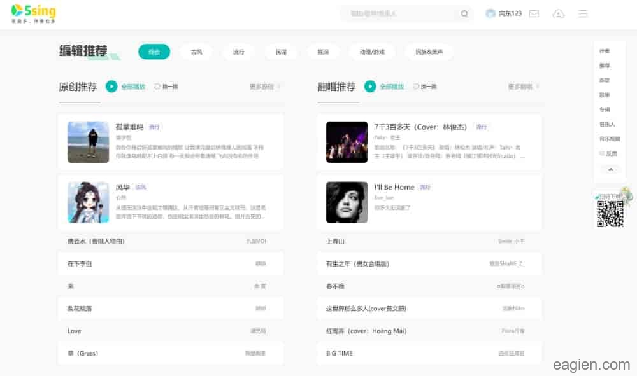
Task: Select the 综合 category tab
Action: click(154, 52)
